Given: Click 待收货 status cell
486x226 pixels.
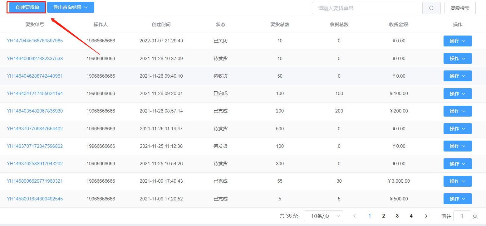Looking at the screenshot, I should click(x=220, y=76).
